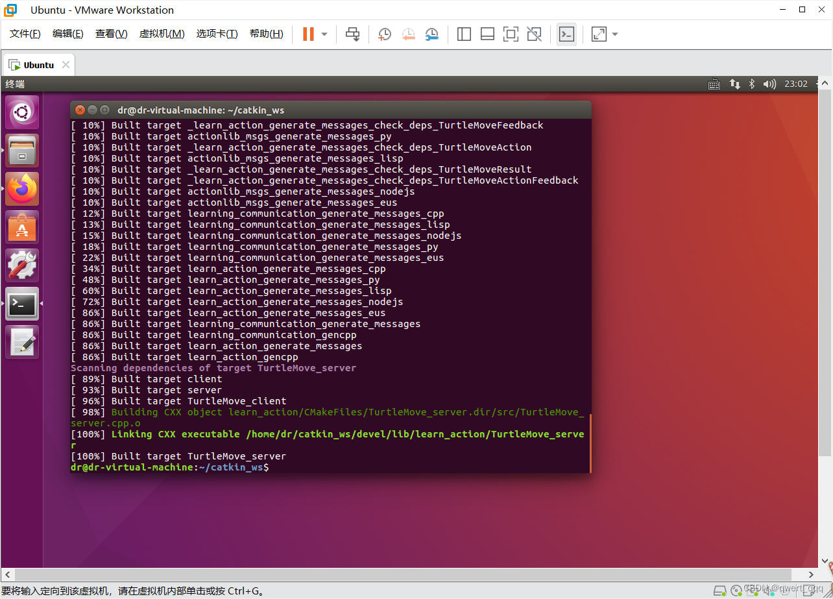
Task: Click the 终端 label in the top panel
Action: pyautogui.click(x=15, y=84)
